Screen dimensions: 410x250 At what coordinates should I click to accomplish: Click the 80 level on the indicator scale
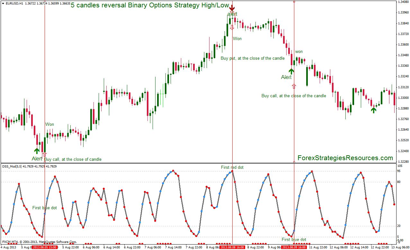tap(399, 182)
